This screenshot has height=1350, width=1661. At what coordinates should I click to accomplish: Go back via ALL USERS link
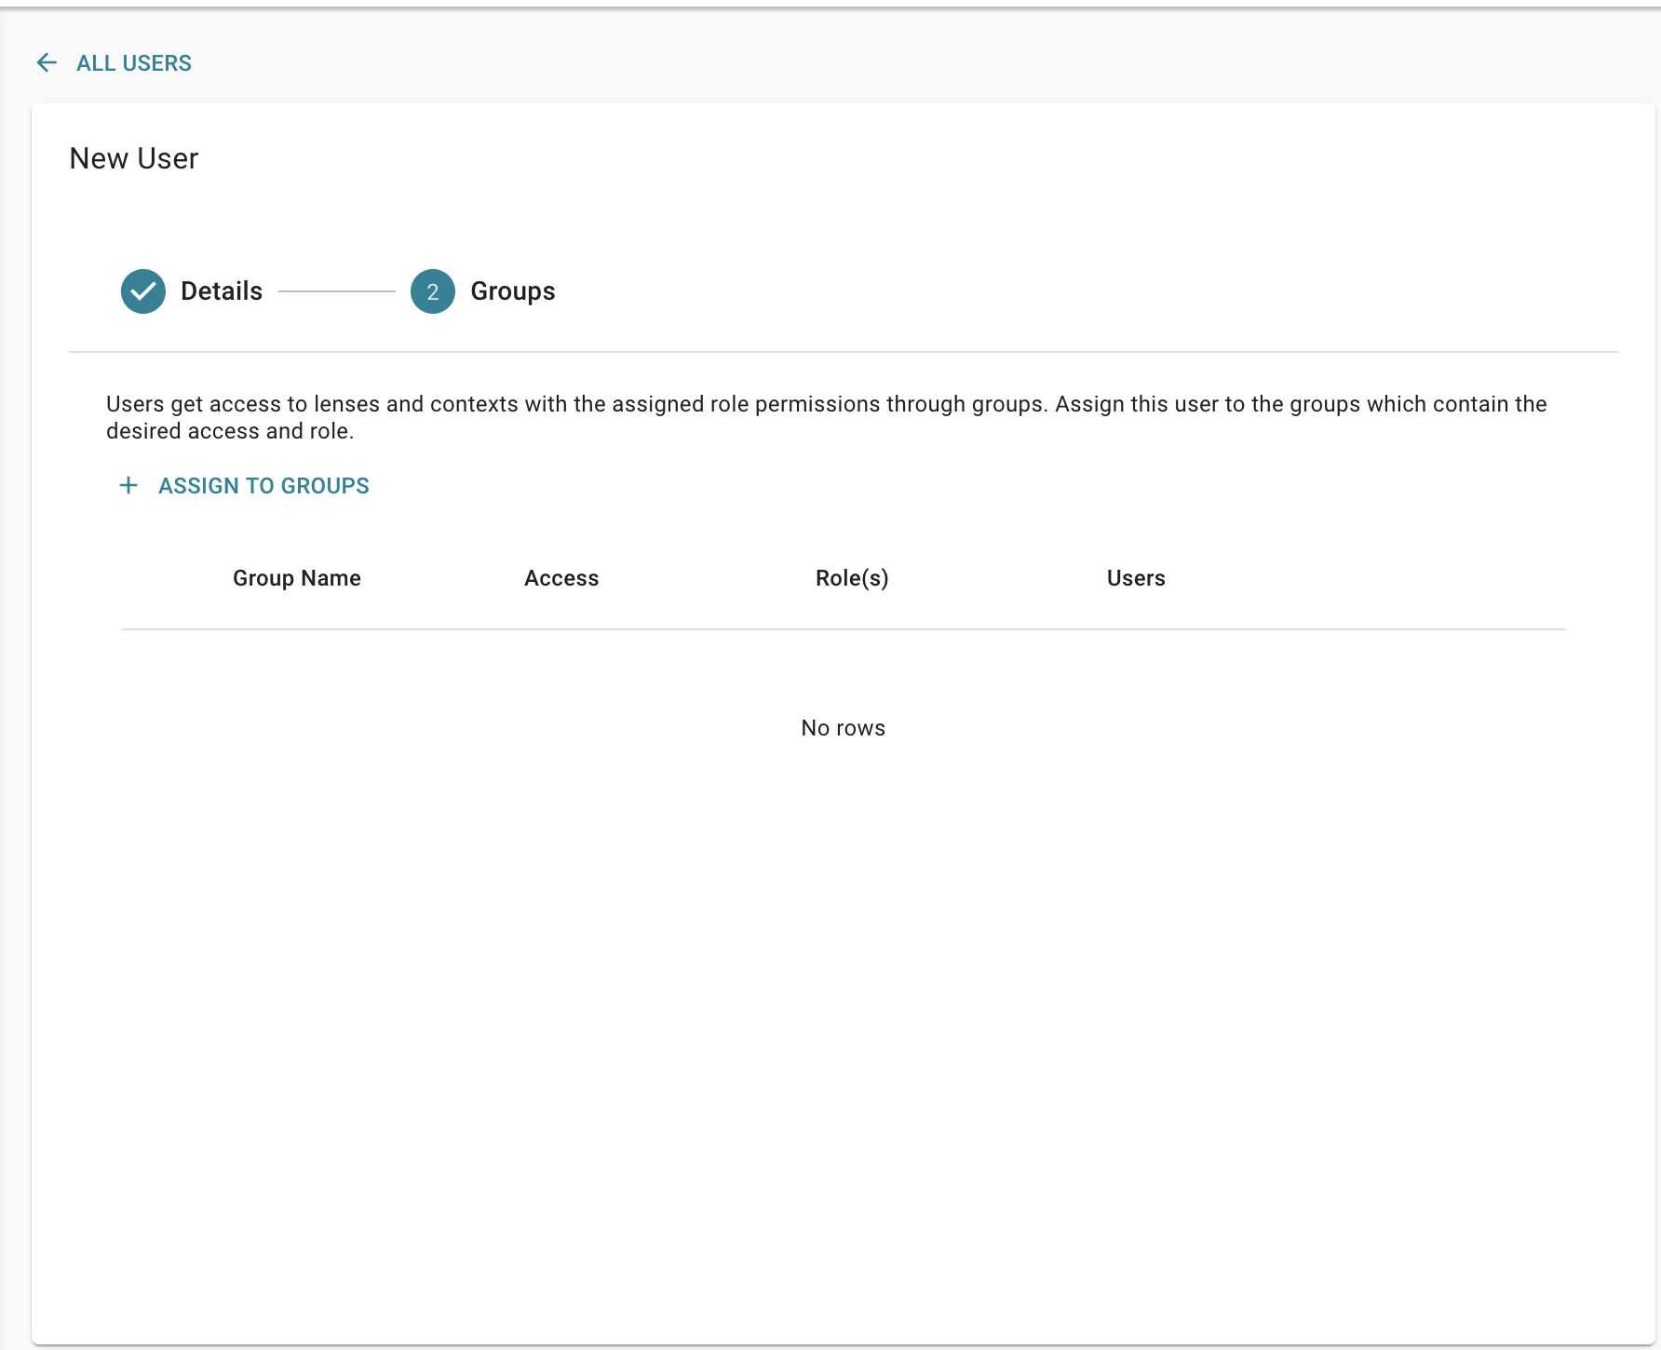[x=134, y=63]
